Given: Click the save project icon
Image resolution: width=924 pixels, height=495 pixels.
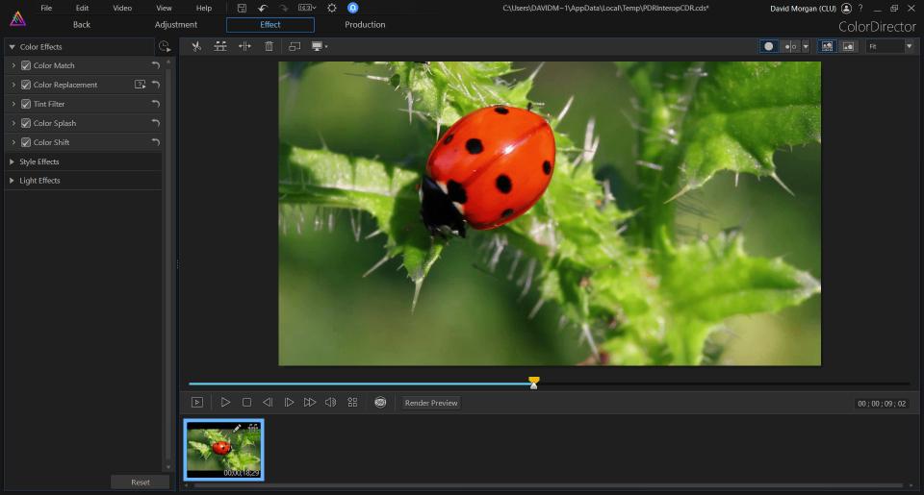Looking at the screenshot, I should pos(242,8).
